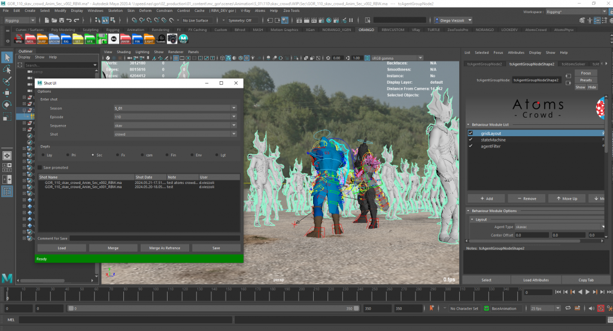613x331 pixels.
Task: Open the Episode dropdown
Action: click(x=175, y=117)
